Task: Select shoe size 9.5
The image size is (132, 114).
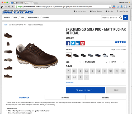Action: (x=98, y=71)
